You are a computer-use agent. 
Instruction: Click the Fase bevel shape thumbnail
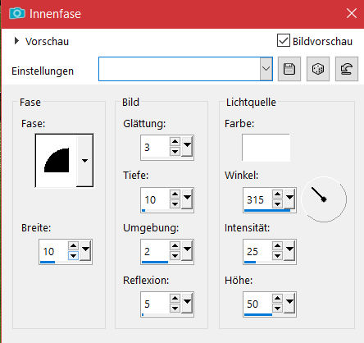[57, 161]
